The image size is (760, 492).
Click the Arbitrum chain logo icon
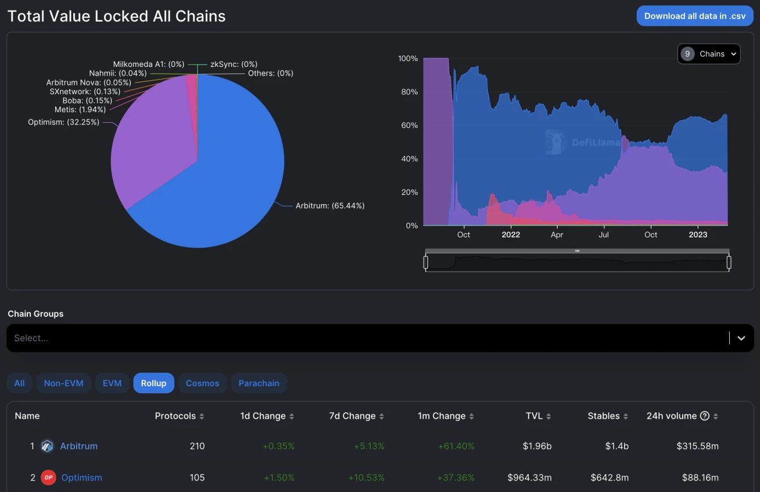[x=47, y=446]
